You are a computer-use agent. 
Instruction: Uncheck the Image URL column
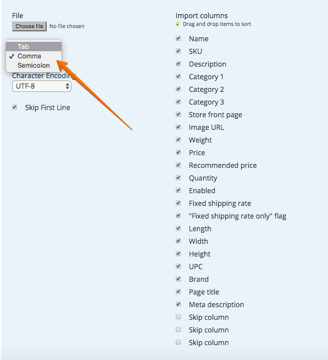click(x=179, y=127)
